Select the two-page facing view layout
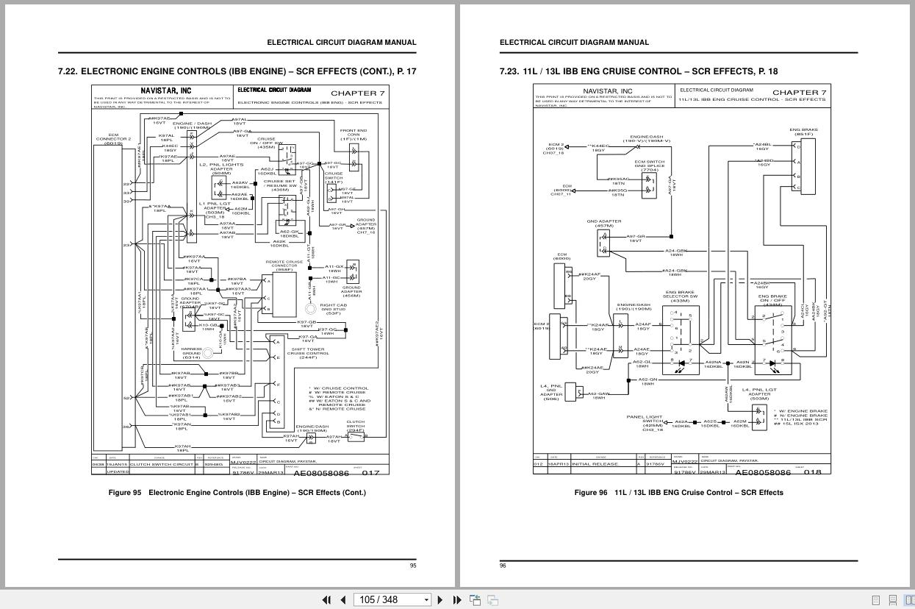 coord(908,600)
